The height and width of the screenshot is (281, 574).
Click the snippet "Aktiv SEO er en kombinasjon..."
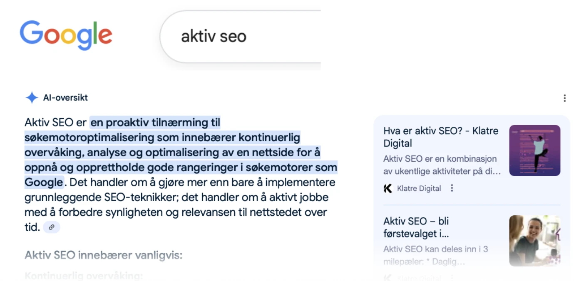click(442, 165)
